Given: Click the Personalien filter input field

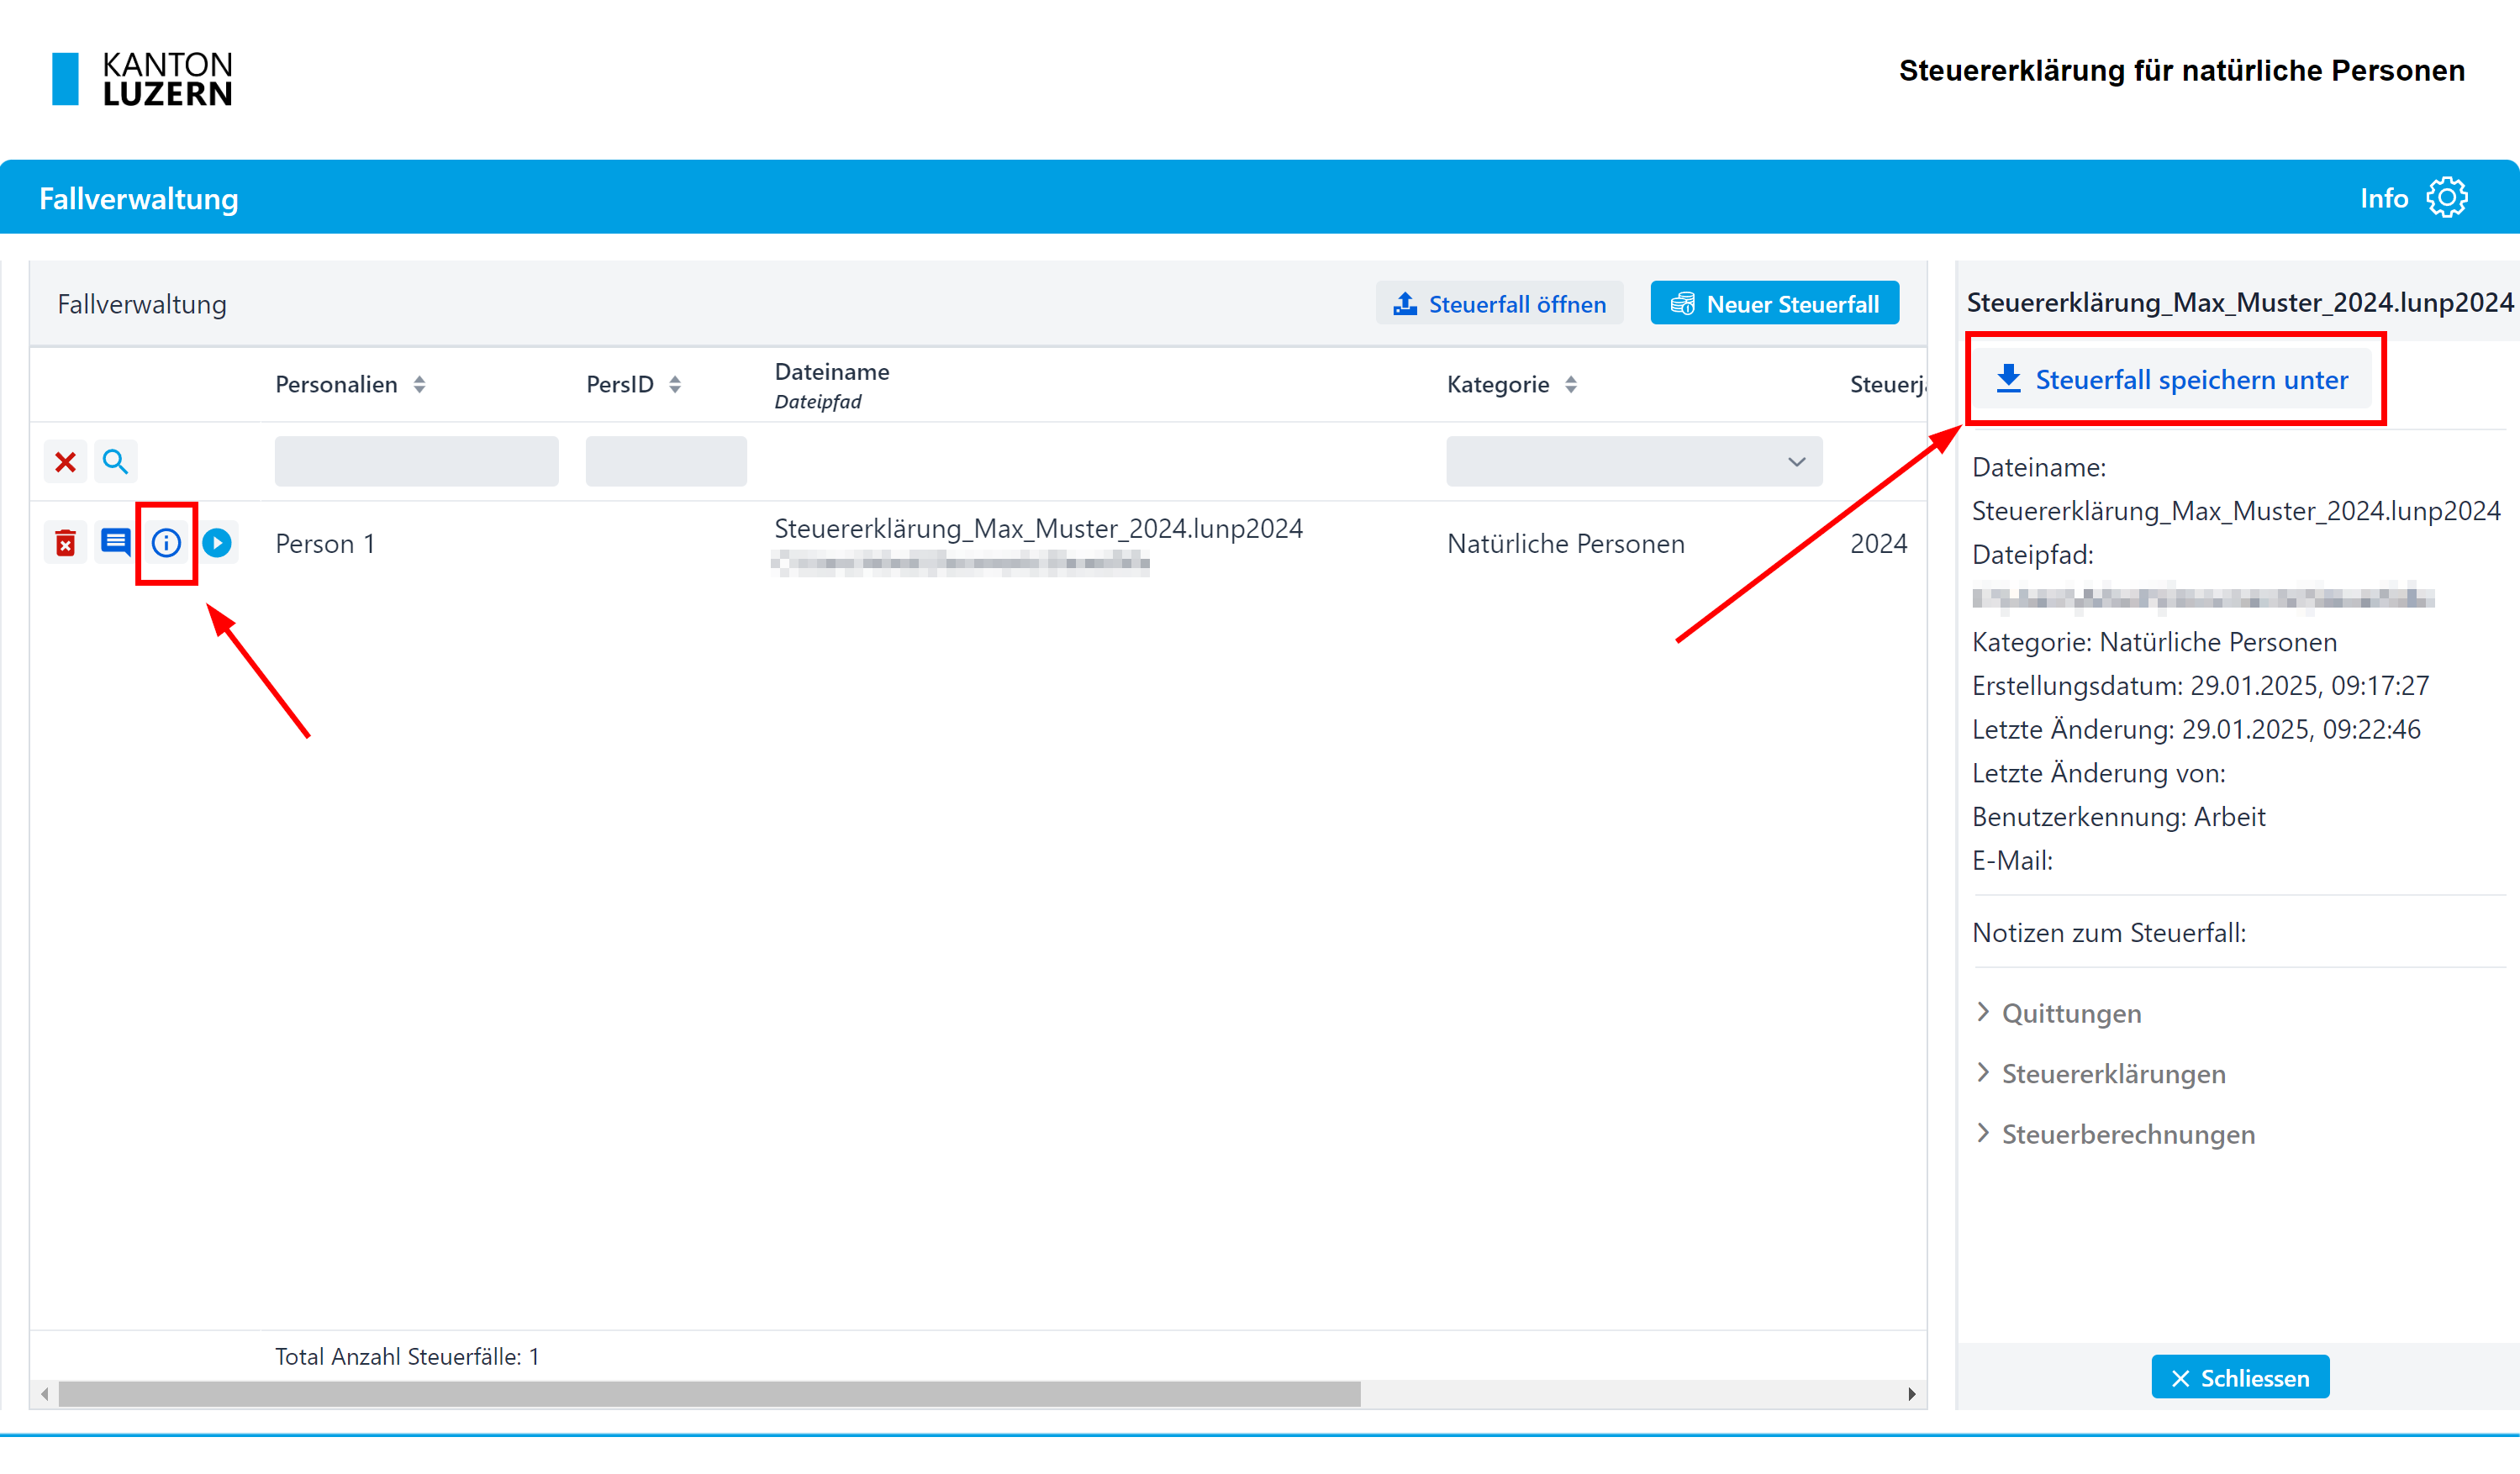Looking at the screenshot, I should [x=416, y=462].
